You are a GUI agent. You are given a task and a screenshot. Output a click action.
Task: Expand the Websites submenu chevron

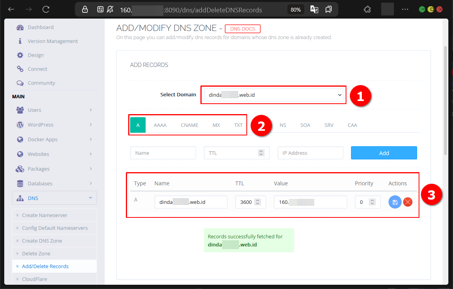tap(91, 154)
